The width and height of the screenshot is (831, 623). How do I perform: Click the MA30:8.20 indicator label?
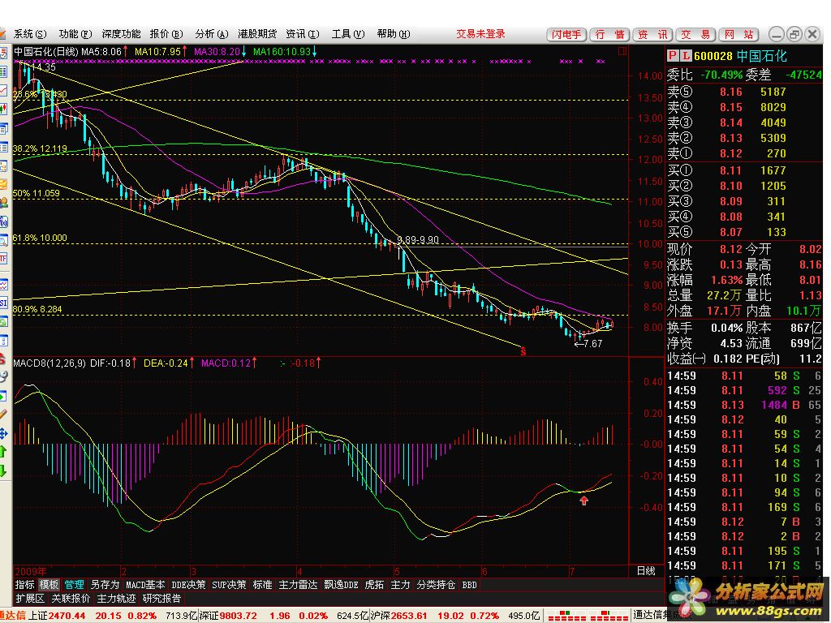(217, 51)
